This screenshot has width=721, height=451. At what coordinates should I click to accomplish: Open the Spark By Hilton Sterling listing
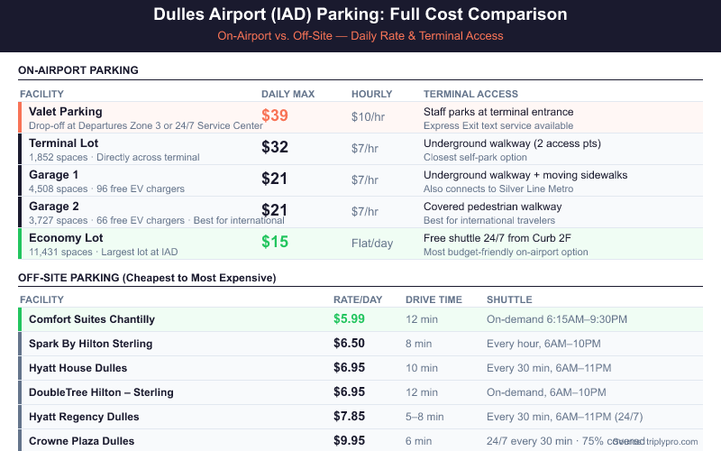tap(90, 344)
